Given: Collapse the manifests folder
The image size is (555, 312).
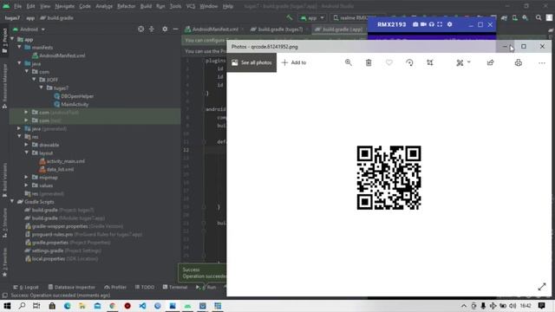Looking at the screenshot, I should coord(19,47).
